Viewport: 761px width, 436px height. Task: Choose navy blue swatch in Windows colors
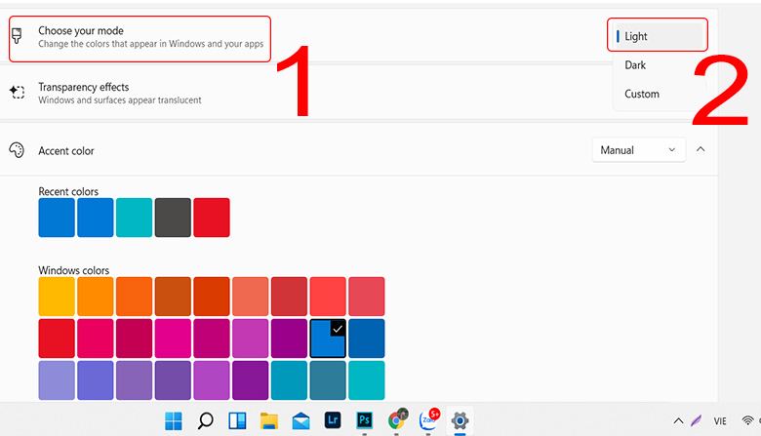pyautogui.click(x=367, y=338)
